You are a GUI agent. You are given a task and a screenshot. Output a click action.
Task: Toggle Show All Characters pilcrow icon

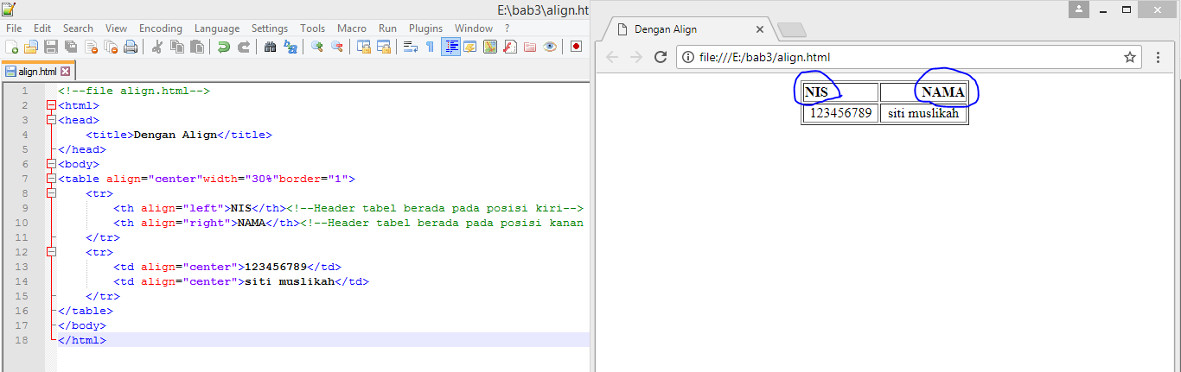(x=431, y=47)
